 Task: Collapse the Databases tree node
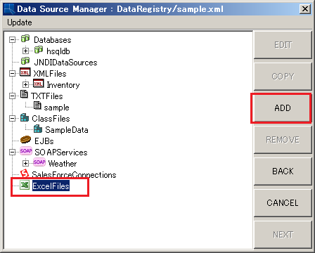coord(12,40)
